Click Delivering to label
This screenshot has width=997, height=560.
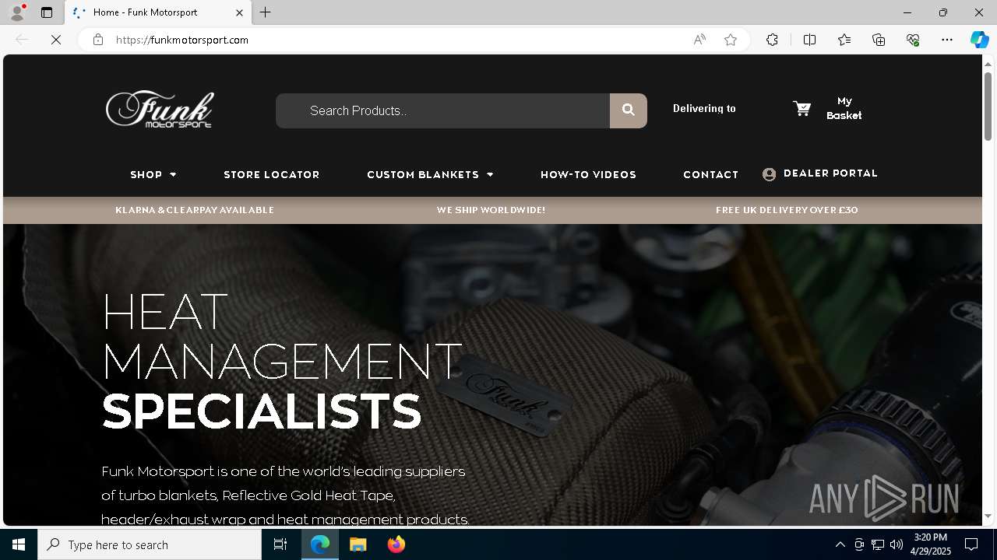(x=704, y=109)
